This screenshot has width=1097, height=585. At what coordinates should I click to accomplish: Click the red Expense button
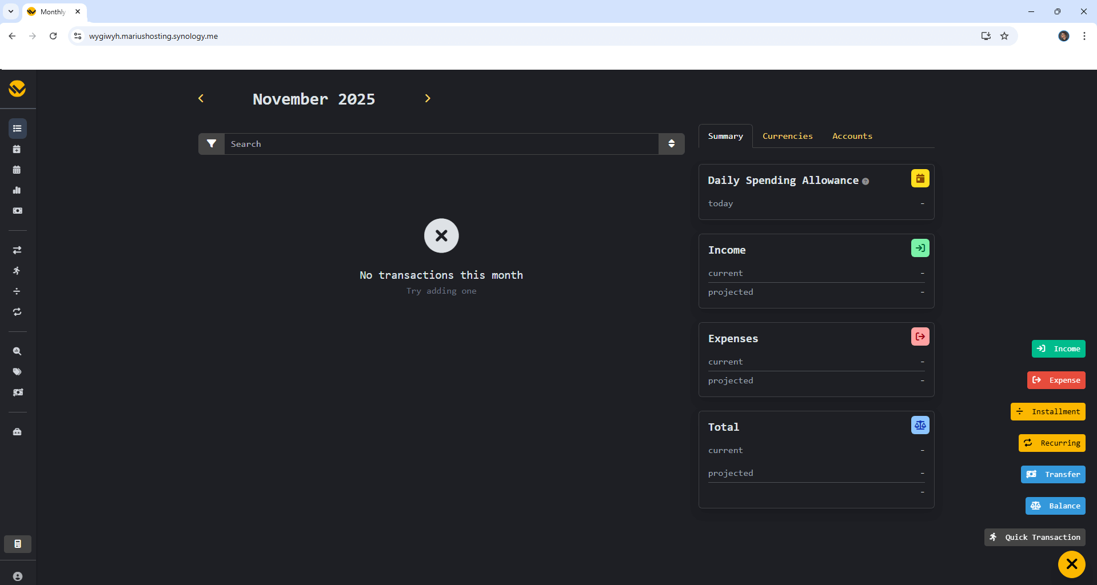click(1056, 380)
